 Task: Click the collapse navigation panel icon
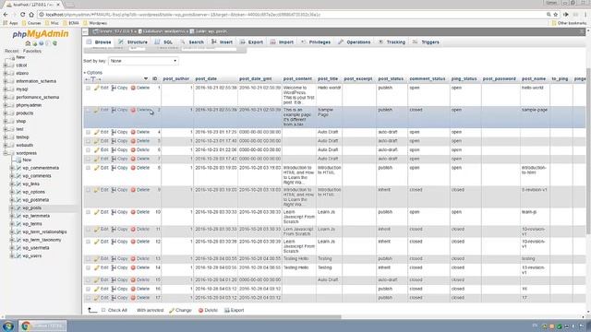(85, 31)
